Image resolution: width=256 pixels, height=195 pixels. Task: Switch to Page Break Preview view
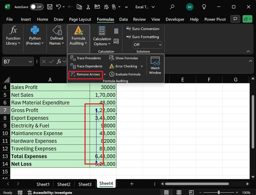(x=190, y=192)
